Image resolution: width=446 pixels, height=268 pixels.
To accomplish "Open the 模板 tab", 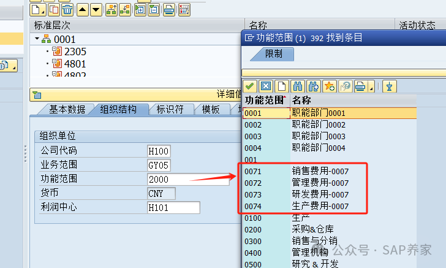I will pyautogui.click(x=211, y=109).
